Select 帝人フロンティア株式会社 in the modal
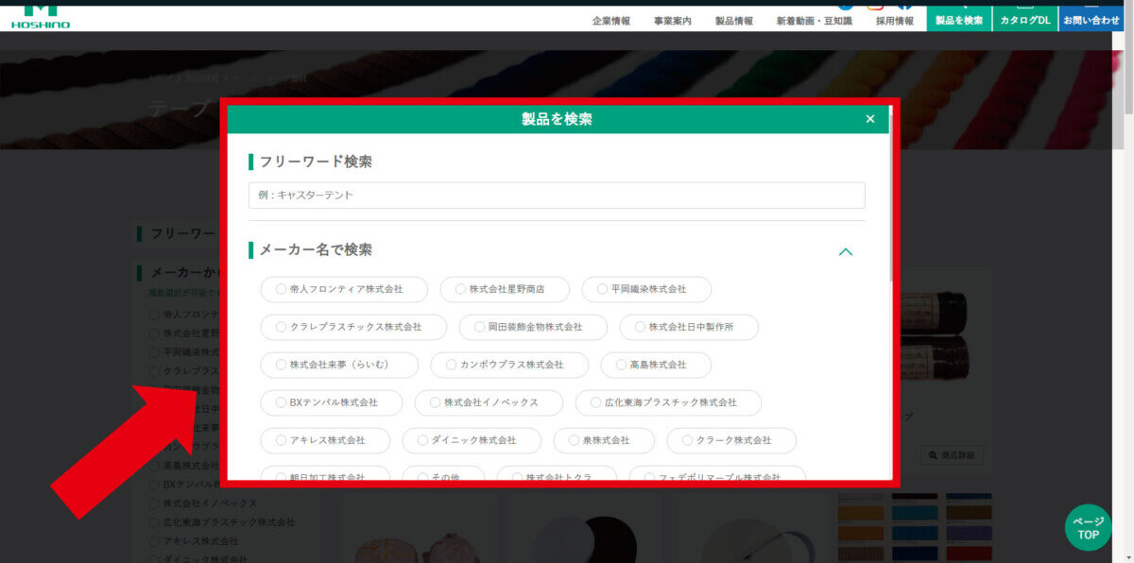Viewport: 1134px width, 563px height. (344, 289)
